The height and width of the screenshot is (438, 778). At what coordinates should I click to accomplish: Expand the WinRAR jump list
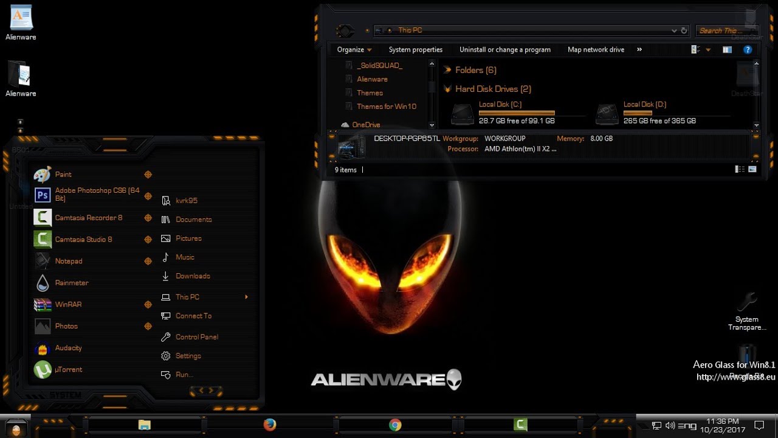[x=148, y=305]
